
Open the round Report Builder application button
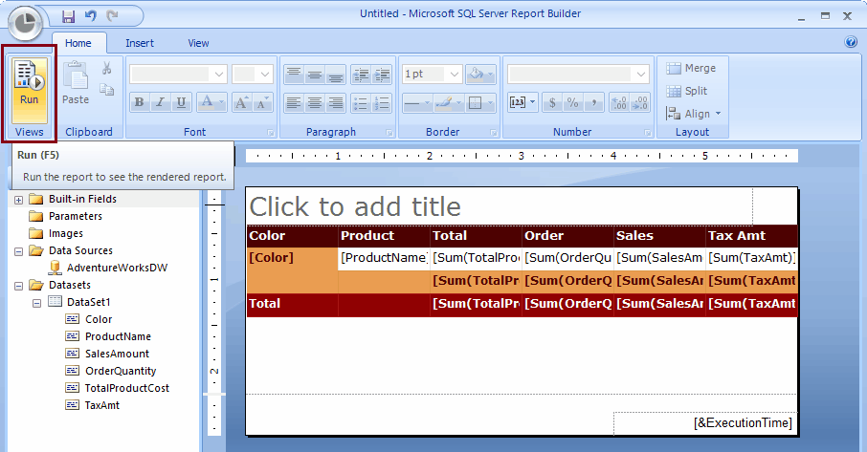(x=25, y=23)
